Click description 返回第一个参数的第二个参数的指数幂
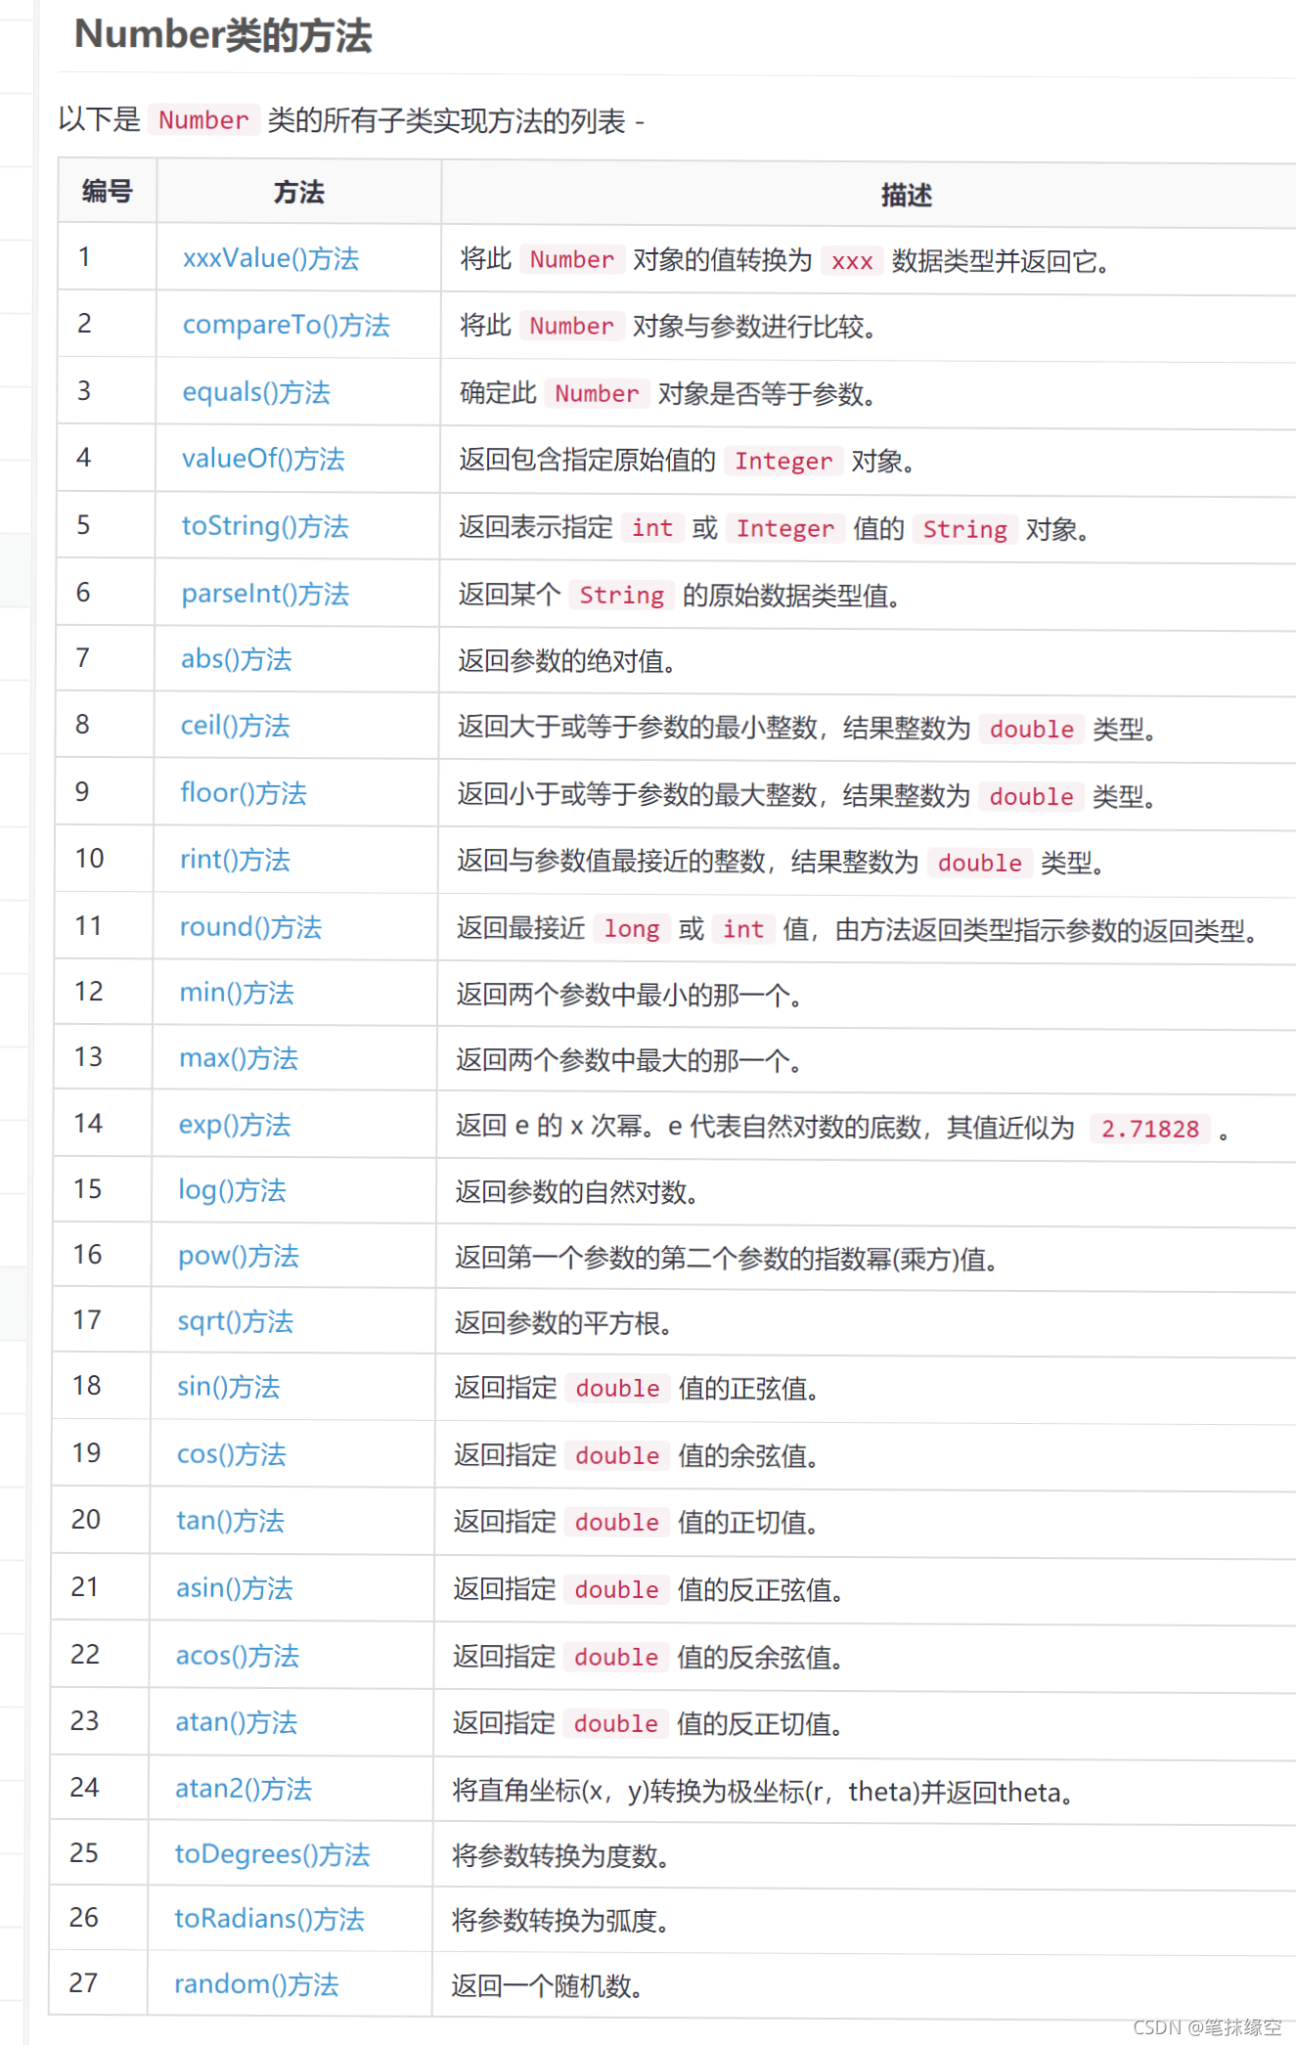 pos(726,1259)
